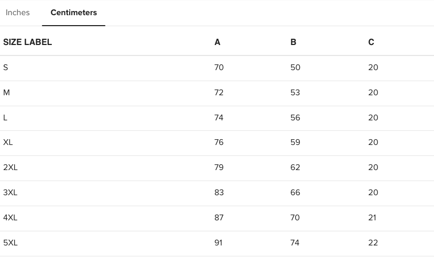
Task: Click the SIZE LABEL column header
Action: (28, 42)
